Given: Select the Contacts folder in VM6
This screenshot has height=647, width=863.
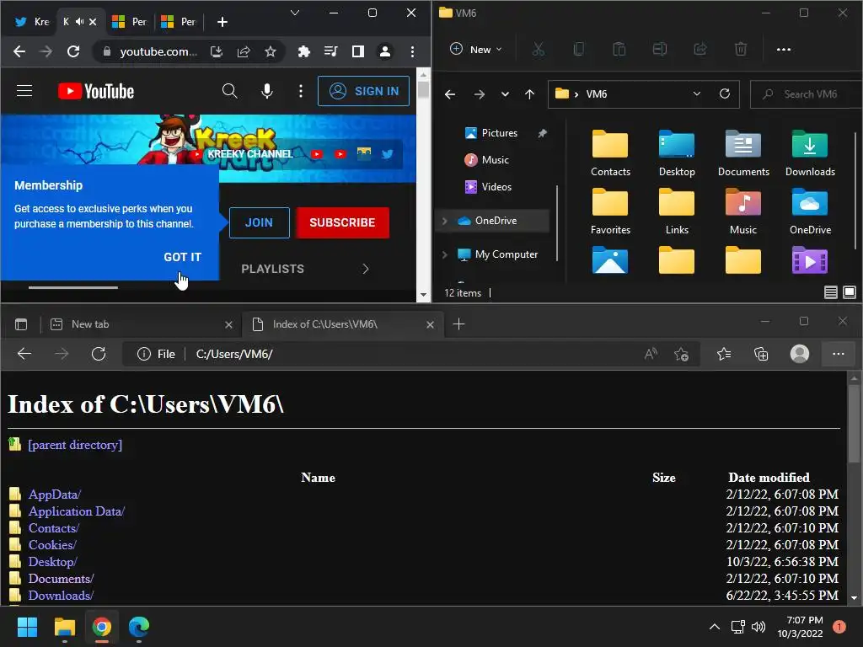Looking at the screenshot, I should tap(610, 153).
